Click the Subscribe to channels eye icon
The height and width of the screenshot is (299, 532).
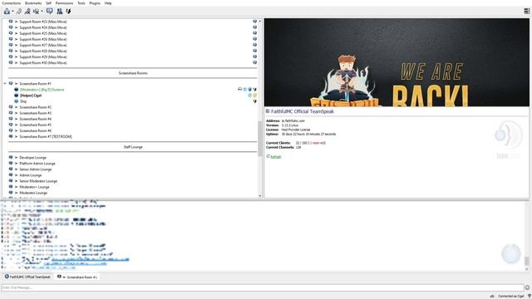[x=36, y=11]
